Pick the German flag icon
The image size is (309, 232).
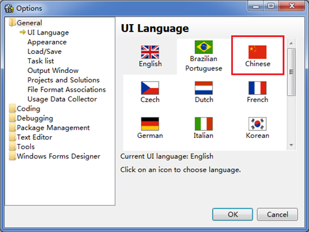pyautogui.click(x=150, y=124)
